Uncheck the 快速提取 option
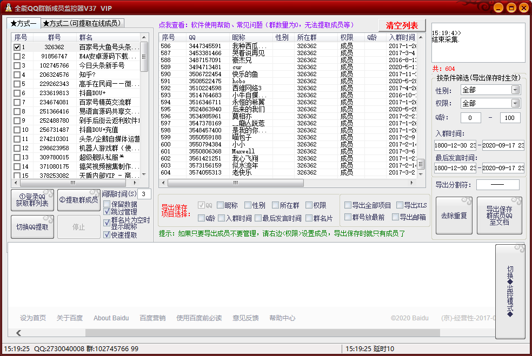This screenshot has width=532, height=356. click(x=107, y=234)
